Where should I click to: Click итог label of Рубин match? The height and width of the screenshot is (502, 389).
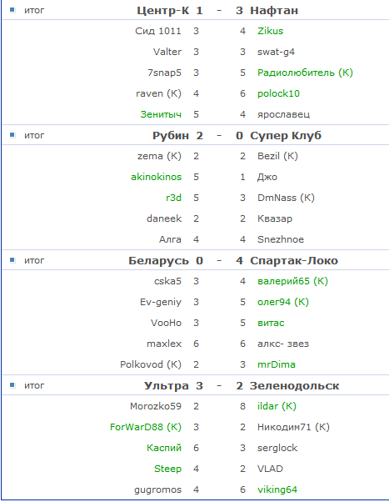pyautogui.click(x=34, y=135)
